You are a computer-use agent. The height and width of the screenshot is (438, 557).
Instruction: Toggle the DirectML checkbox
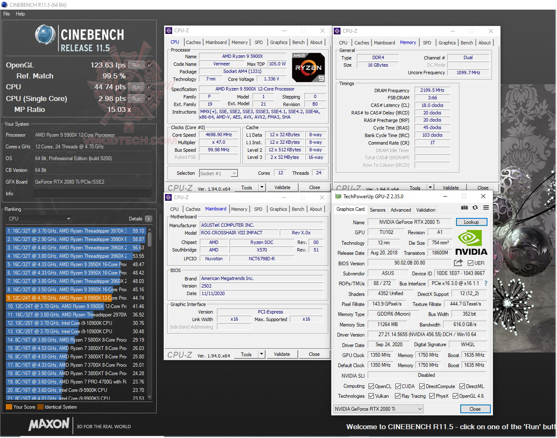coord(462,386)
